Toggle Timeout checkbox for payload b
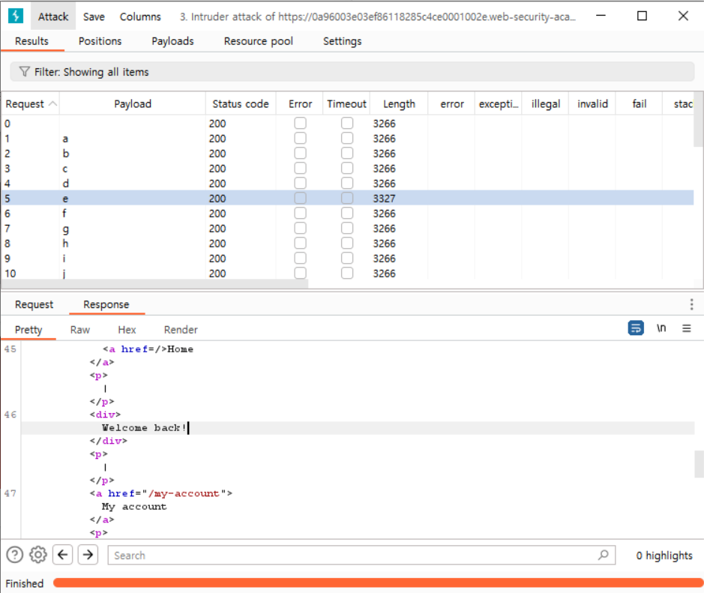 [347, 153]
